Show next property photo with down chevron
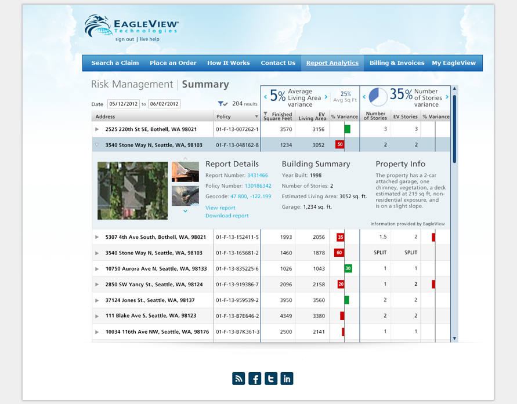 (185, 211)
